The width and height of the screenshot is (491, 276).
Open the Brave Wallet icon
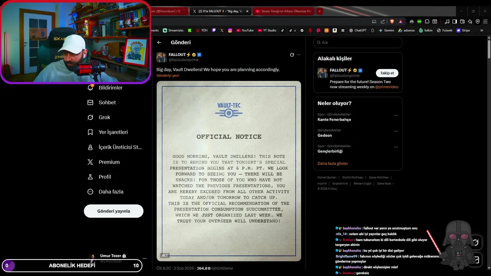[x=462, y=21]
